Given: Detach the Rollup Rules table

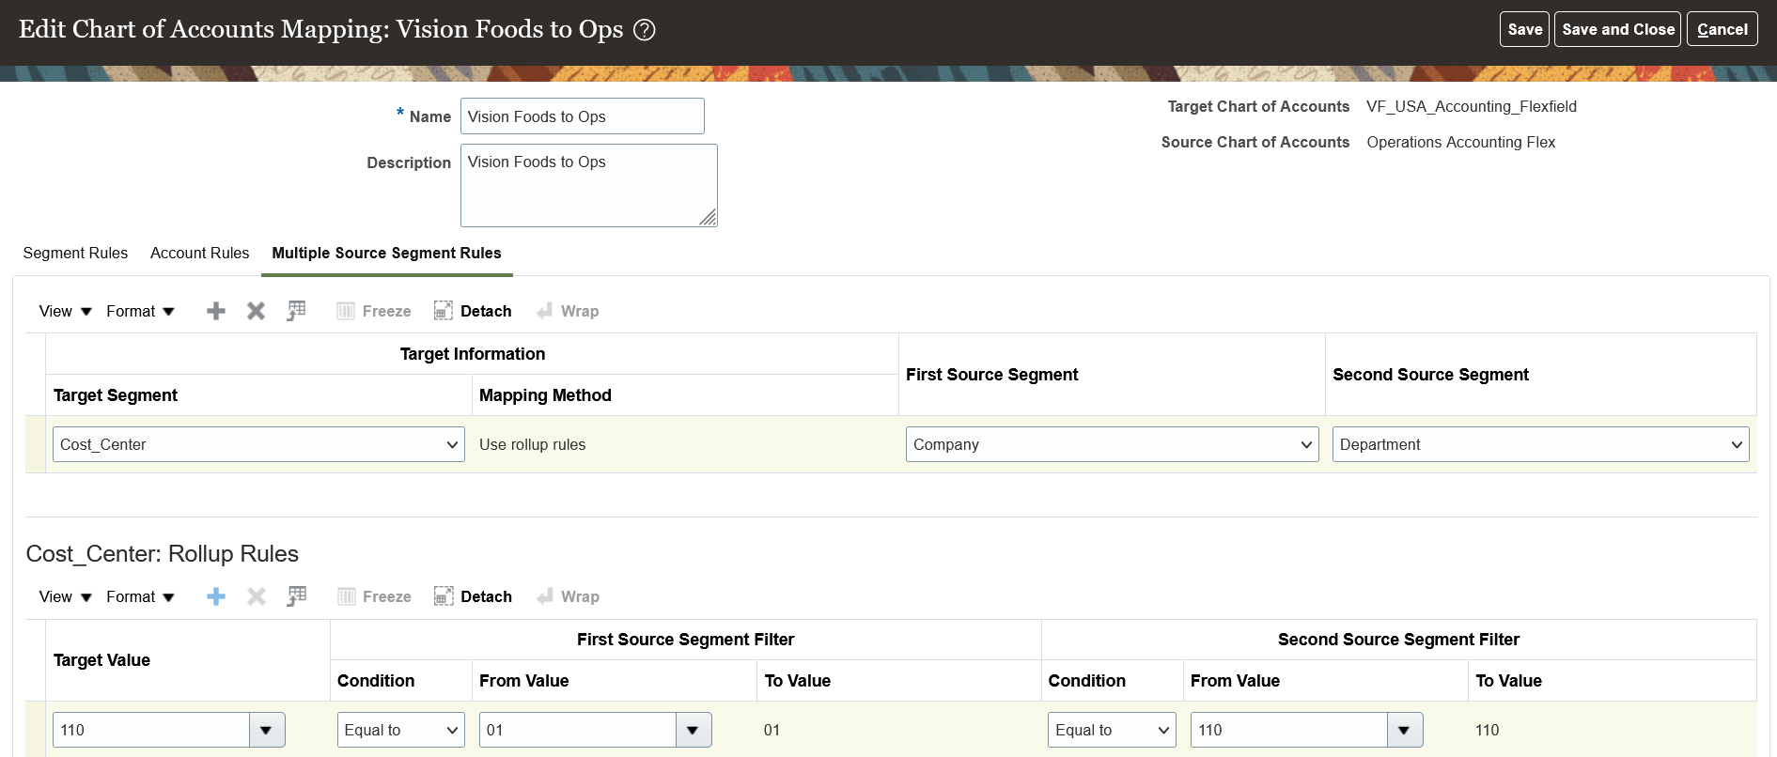Looking at the screenshot, I should point(473,596).
